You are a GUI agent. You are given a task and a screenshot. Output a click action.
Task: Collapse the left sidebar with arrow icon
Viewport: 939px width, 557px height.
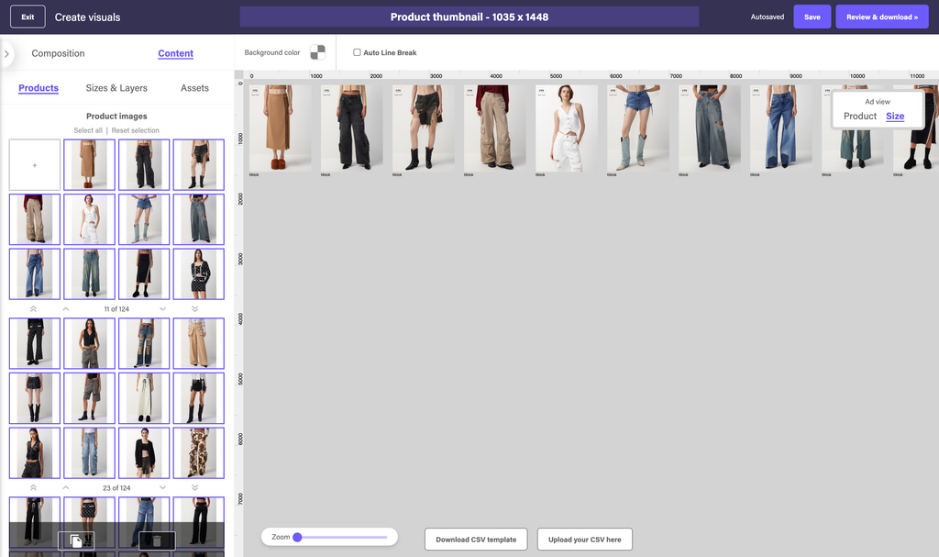pyautogui.click(x=6, y=54)
